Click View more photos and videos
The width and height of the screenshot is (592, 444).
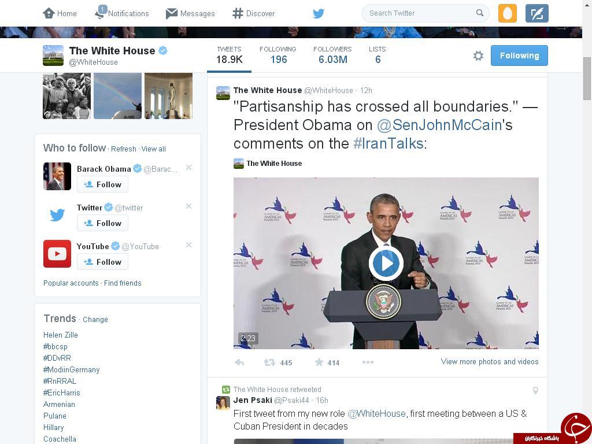coord(490,362)
